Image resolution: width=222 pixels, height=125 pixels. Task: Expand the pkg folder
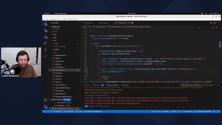pyautogui.click(x=55, y=37)
